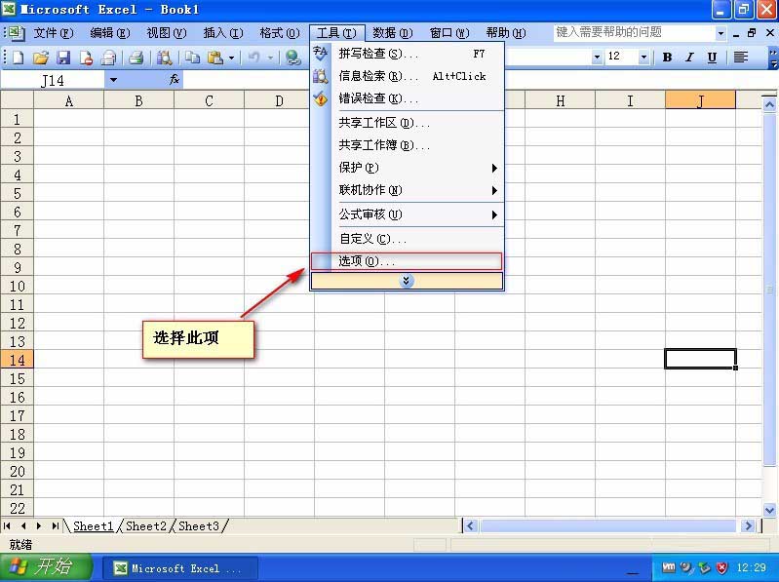Create a new blank workbook from toolbar
The image size is (779, 582).
click(x=18, y=58)
